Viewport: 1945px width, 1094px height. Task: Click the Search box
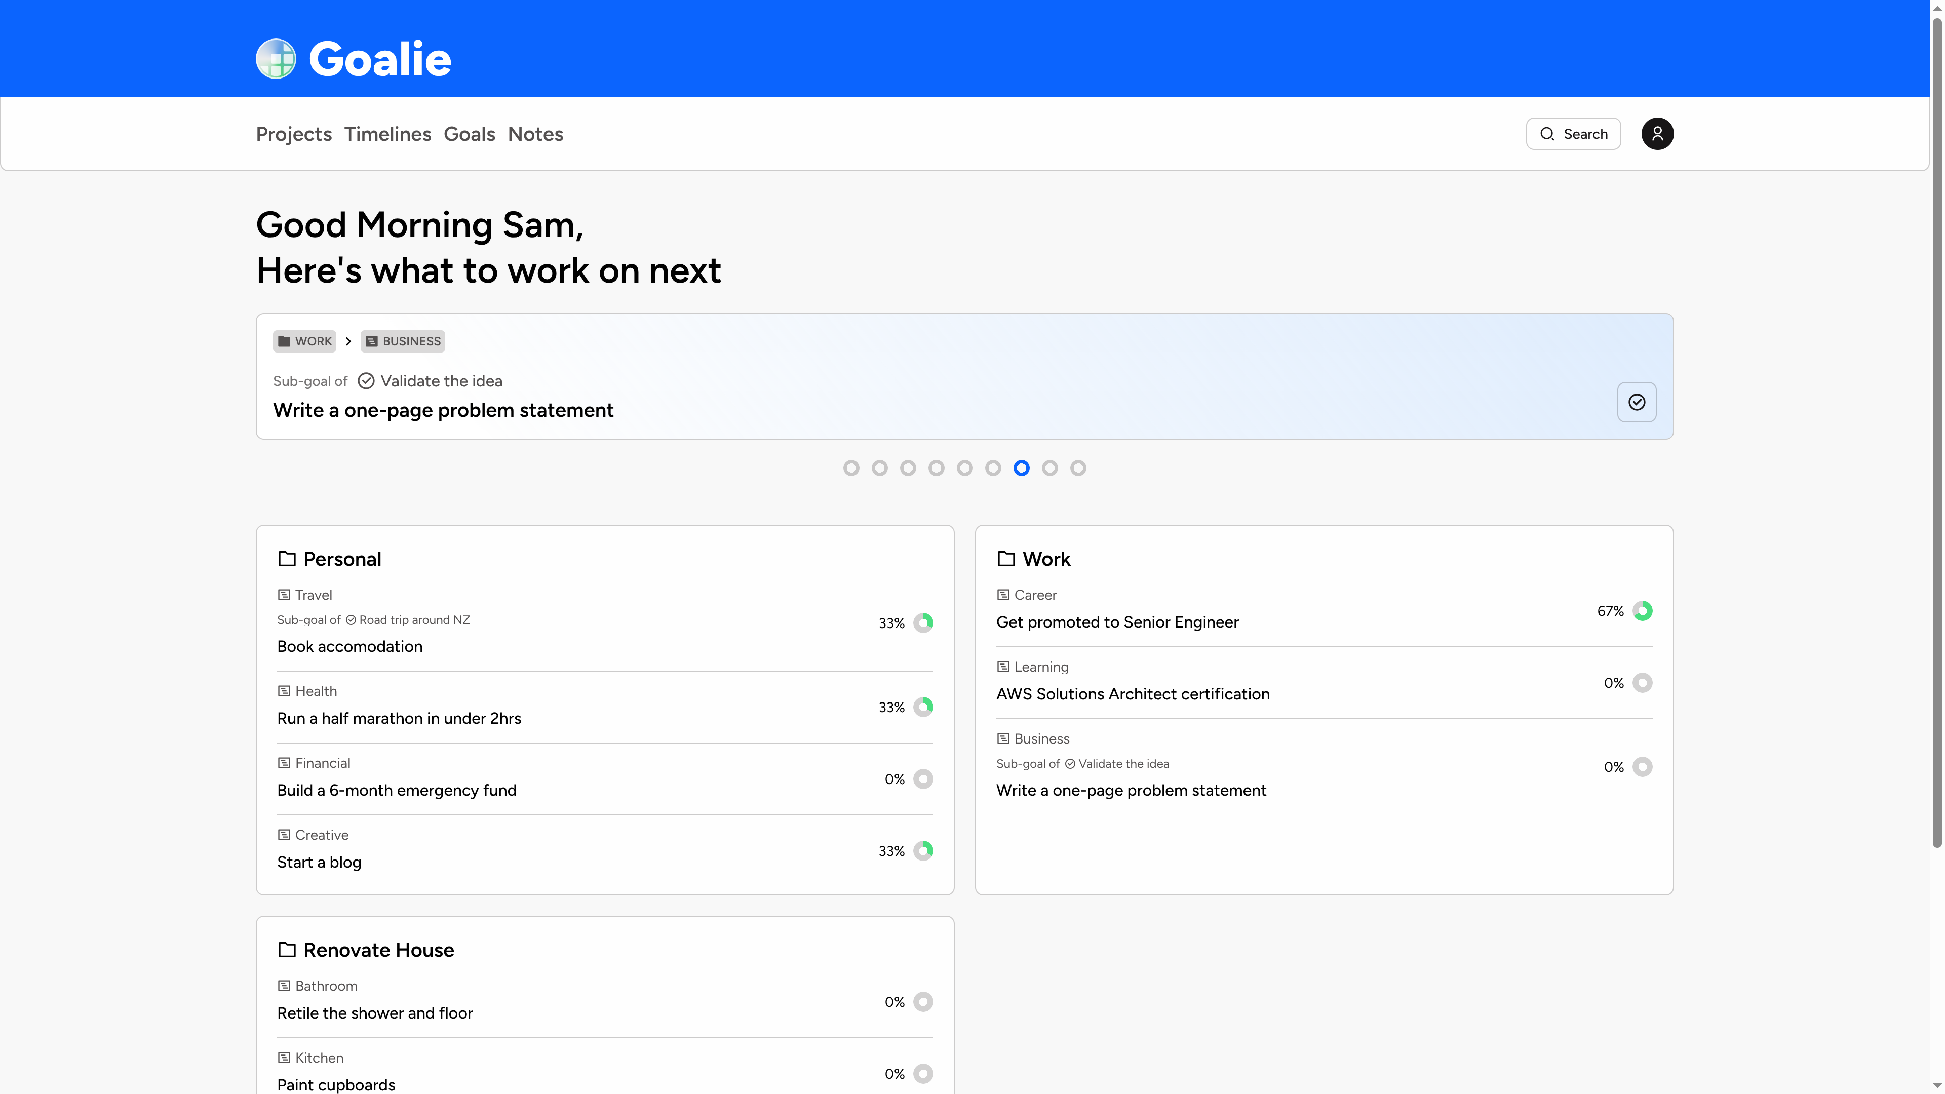point(1573,134)
